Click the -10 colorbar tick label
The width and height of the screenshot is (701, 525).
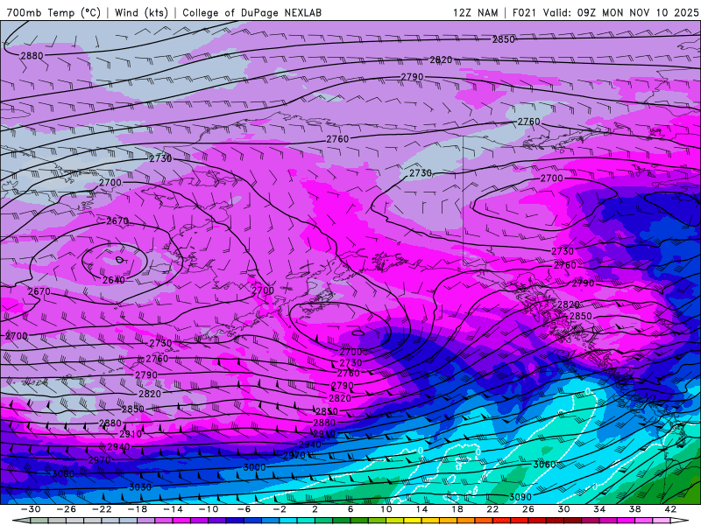[x=209, y=509]
